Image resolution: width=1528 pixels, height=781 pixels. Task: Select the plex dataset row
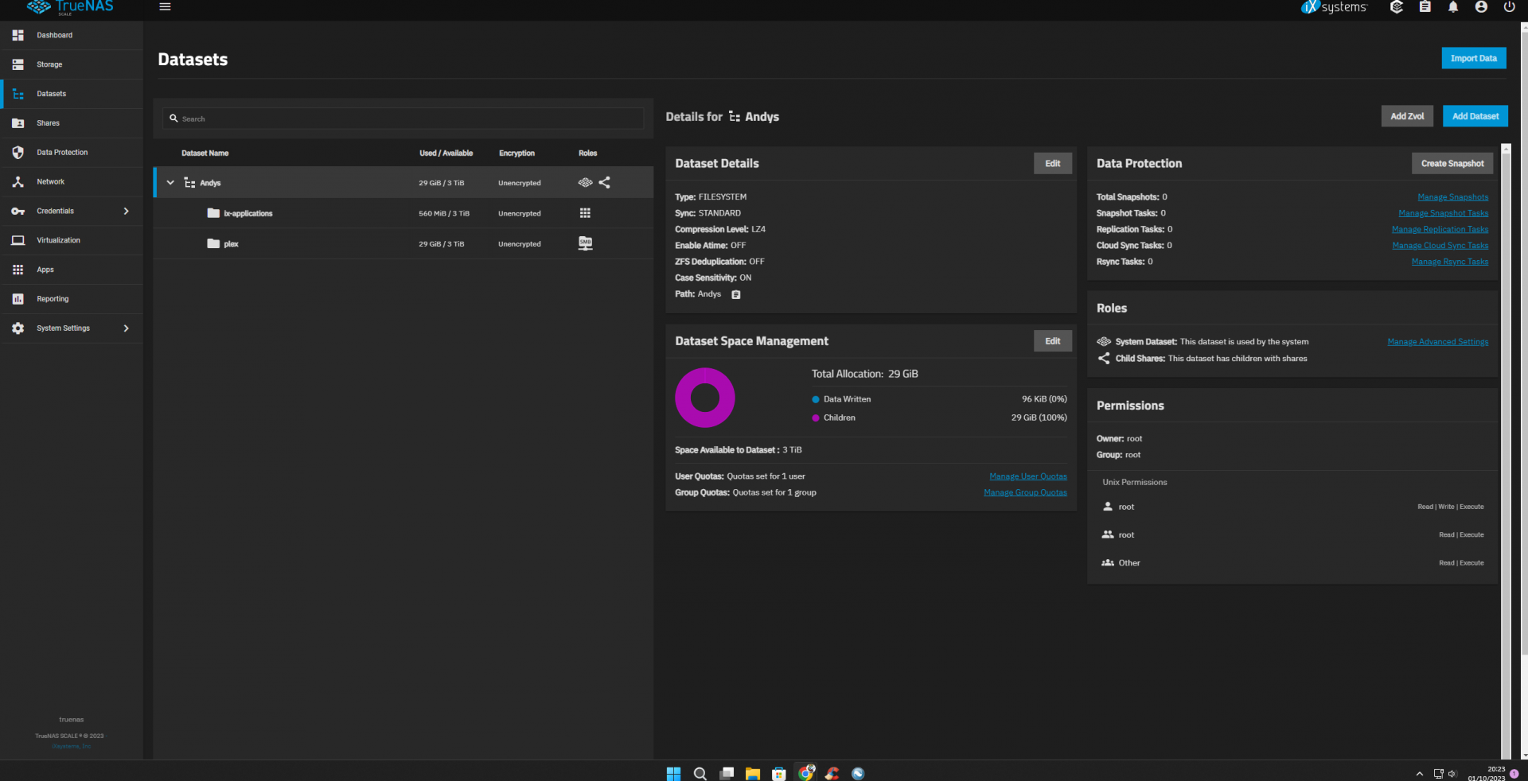(x=403, y=243)
